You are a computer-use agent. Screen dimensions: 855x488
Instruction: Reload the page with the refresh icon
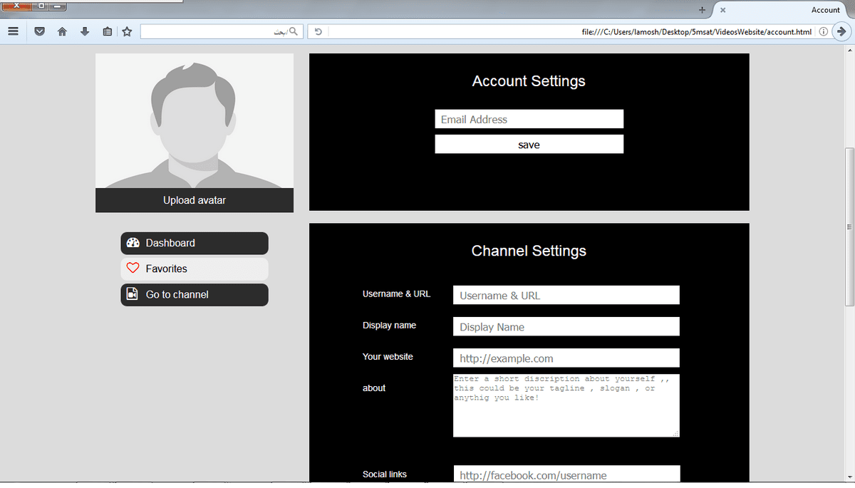[318, 31]
